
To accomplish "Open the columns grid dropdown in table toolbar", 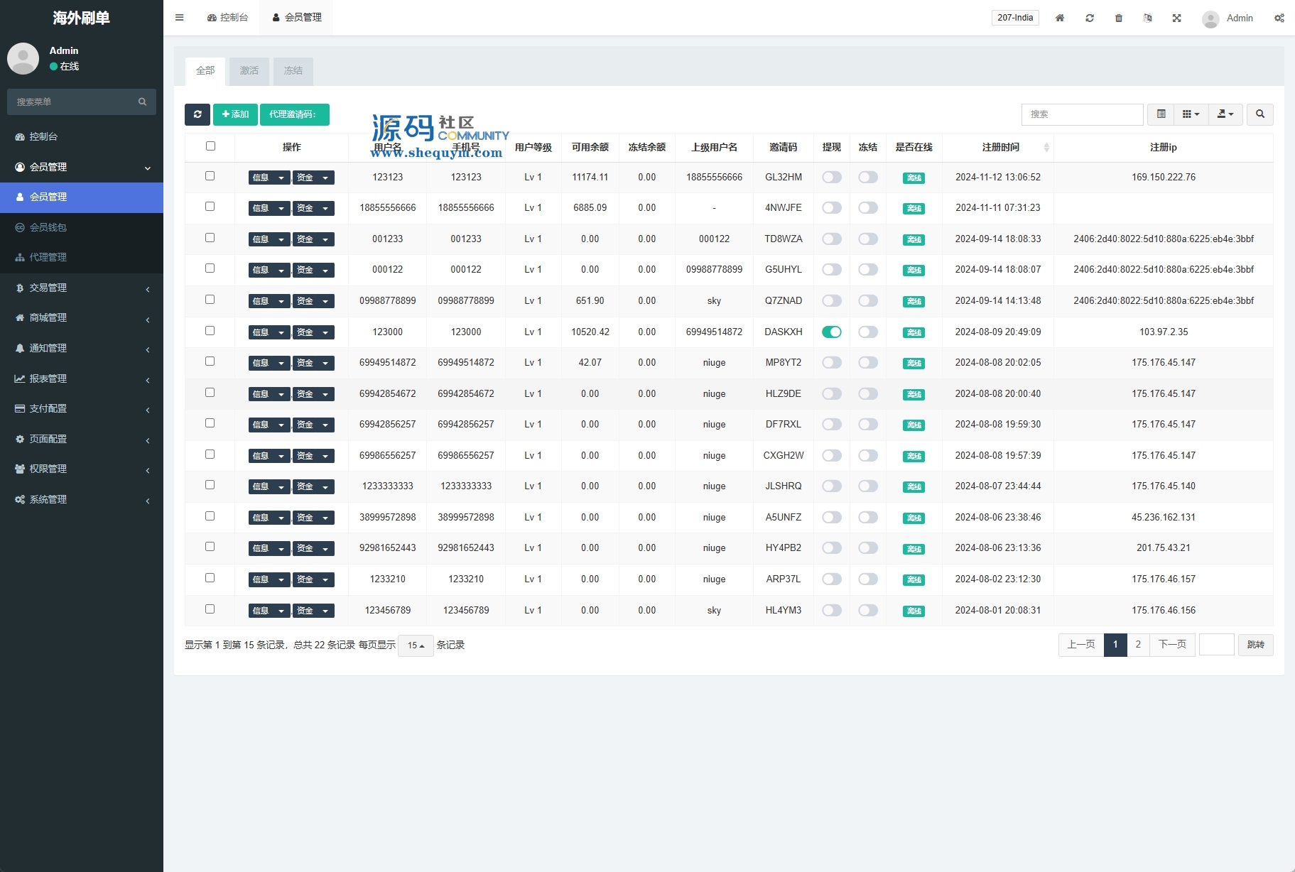I will 1191,114.
